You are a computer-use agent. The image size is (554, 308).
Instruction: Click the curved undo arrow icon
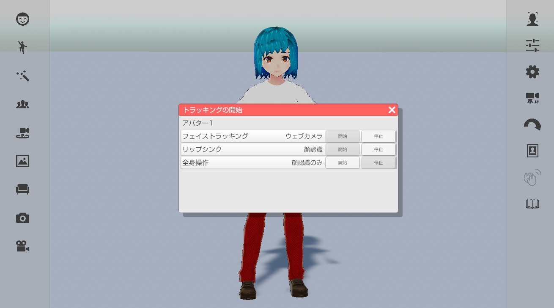(x=532, y=124)
